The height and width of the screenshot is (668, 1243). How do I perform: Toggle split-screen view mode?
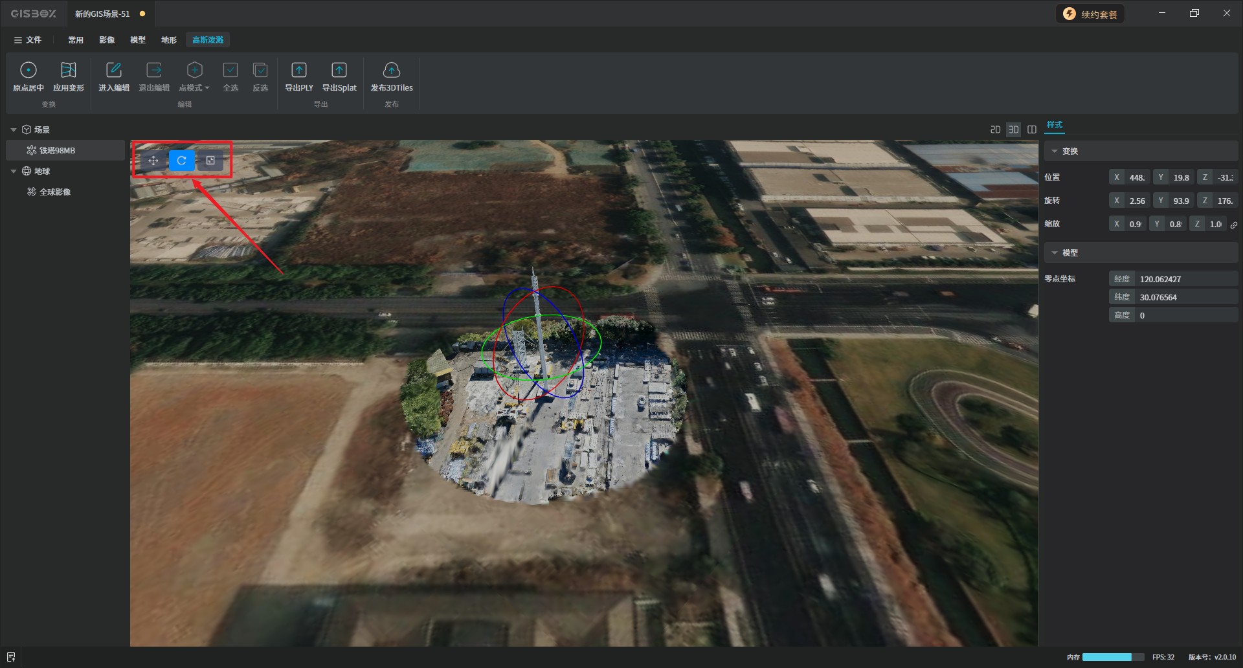pyautogui.click(x=1032, y=129)
